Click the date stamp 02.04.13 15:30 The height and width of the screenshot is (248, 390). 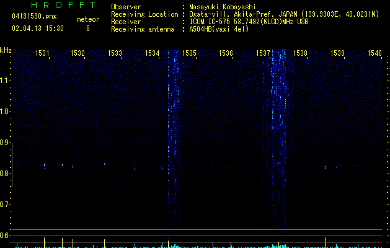tap(38, 29)
